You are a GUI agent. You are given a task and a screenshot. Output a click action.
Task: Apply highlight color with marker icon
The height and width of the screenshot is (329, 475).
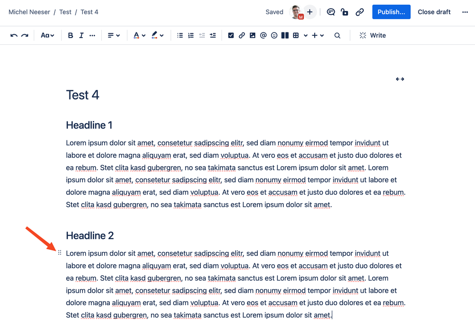click(155, 35)
